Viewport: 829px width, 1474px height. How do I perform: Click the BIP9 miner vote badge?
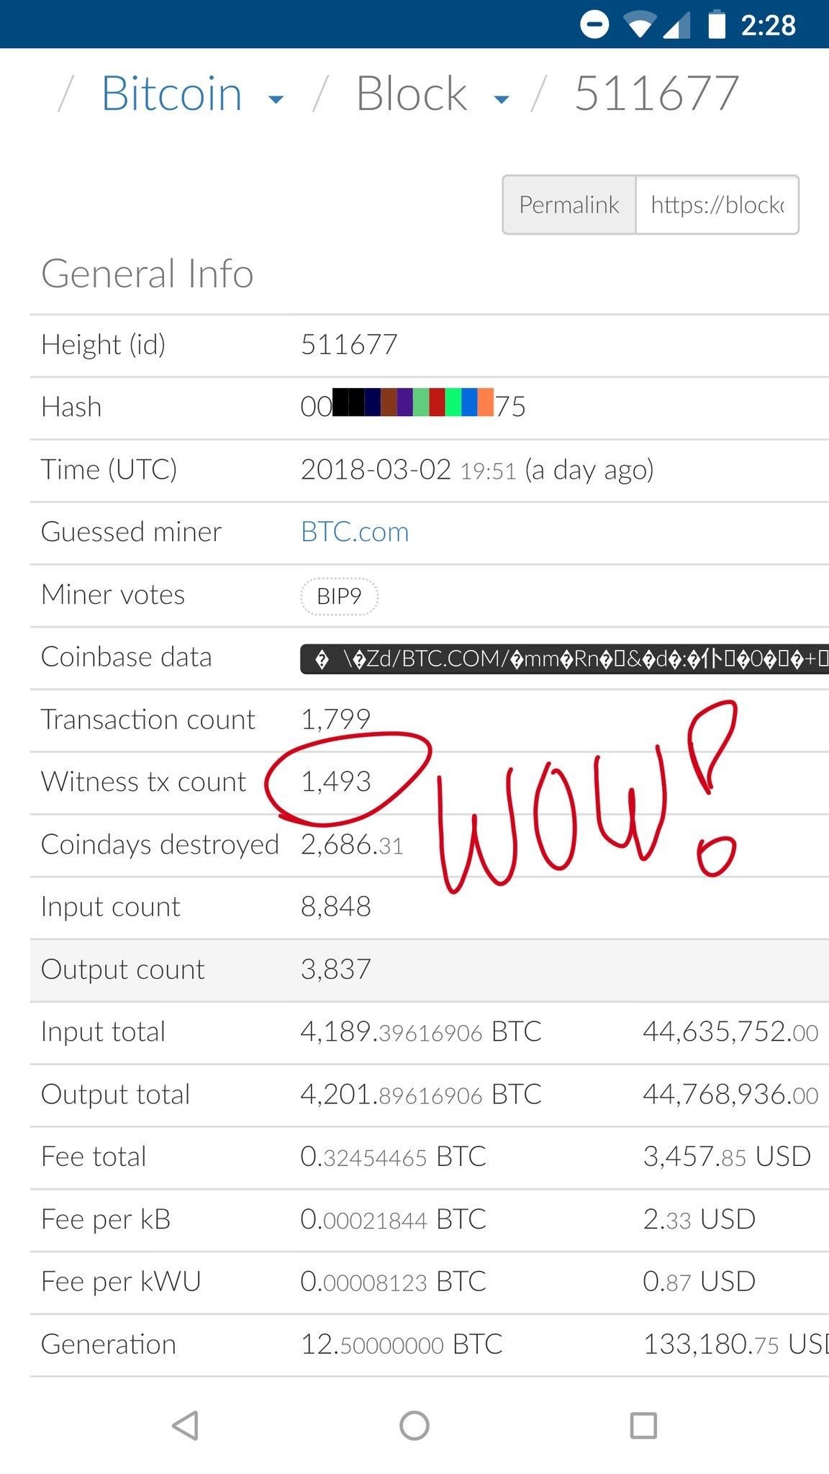coord(339,596)
